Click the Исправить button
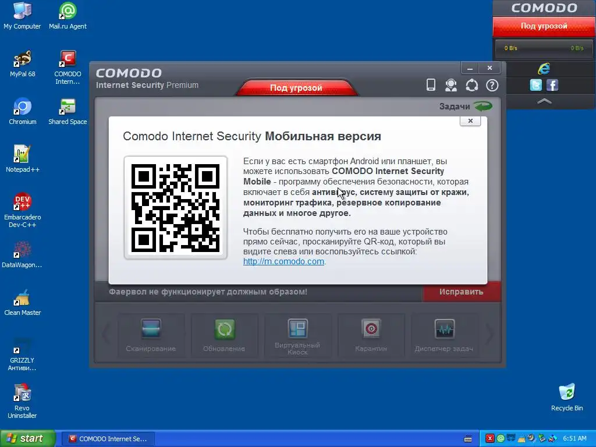 coord(462,292)
